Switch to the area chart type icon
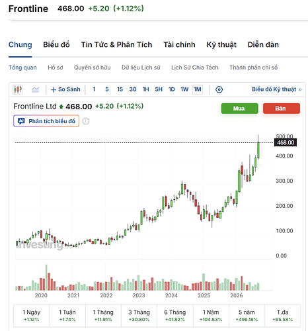The width and height of the screenshot is (308, 331). point(35,89)
